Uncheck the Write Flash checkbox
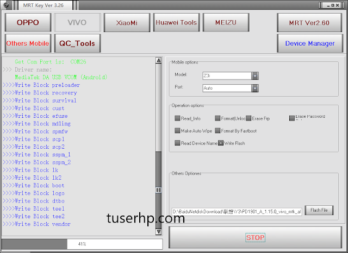This screenshot has height=253, width=348. pos(221,143)
